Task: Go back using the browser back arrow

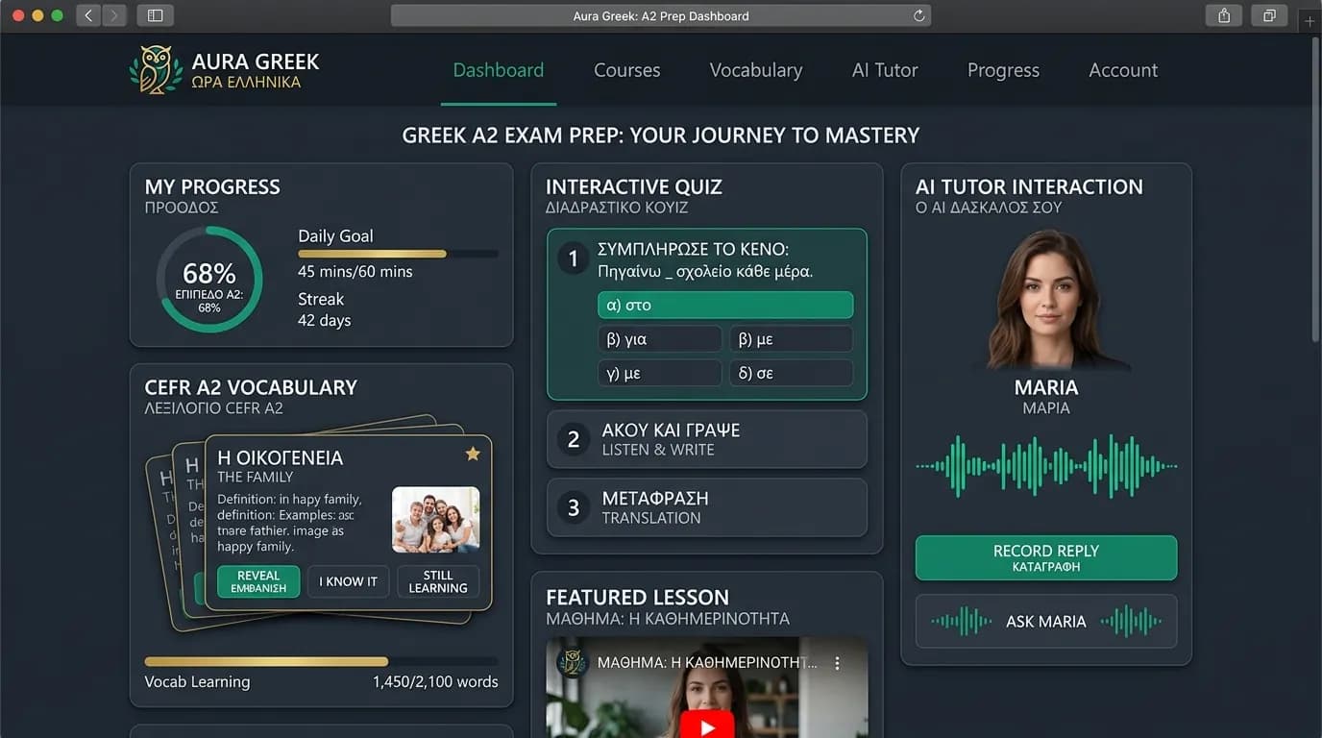Action: click(x=88, y=15)
